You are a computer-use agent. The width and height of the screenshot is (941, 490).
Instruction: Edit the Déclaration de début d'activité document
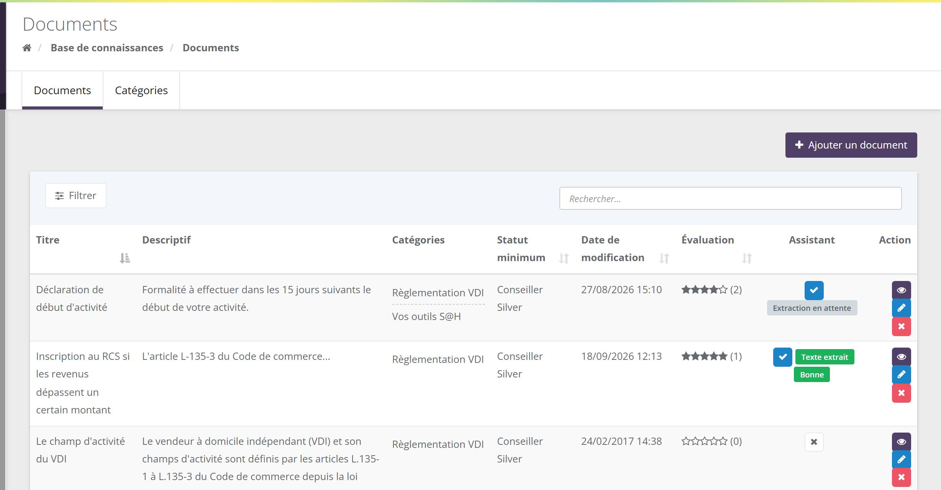[901, 308]
